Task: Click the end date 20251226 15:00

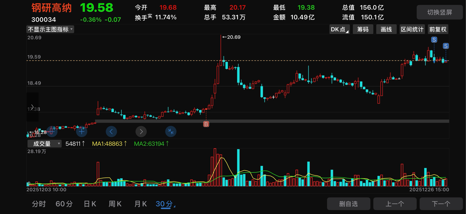Action: [x=429, y=189]
